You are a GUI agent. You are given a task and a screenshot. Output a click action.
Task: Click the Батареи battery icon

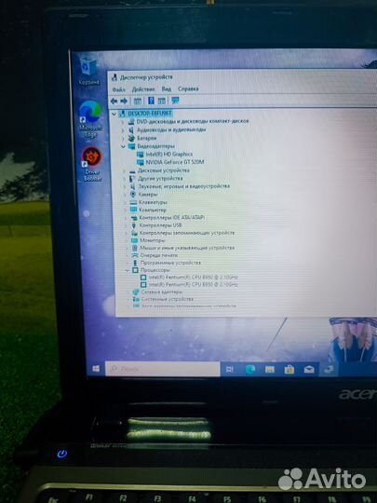click(131, 138)
